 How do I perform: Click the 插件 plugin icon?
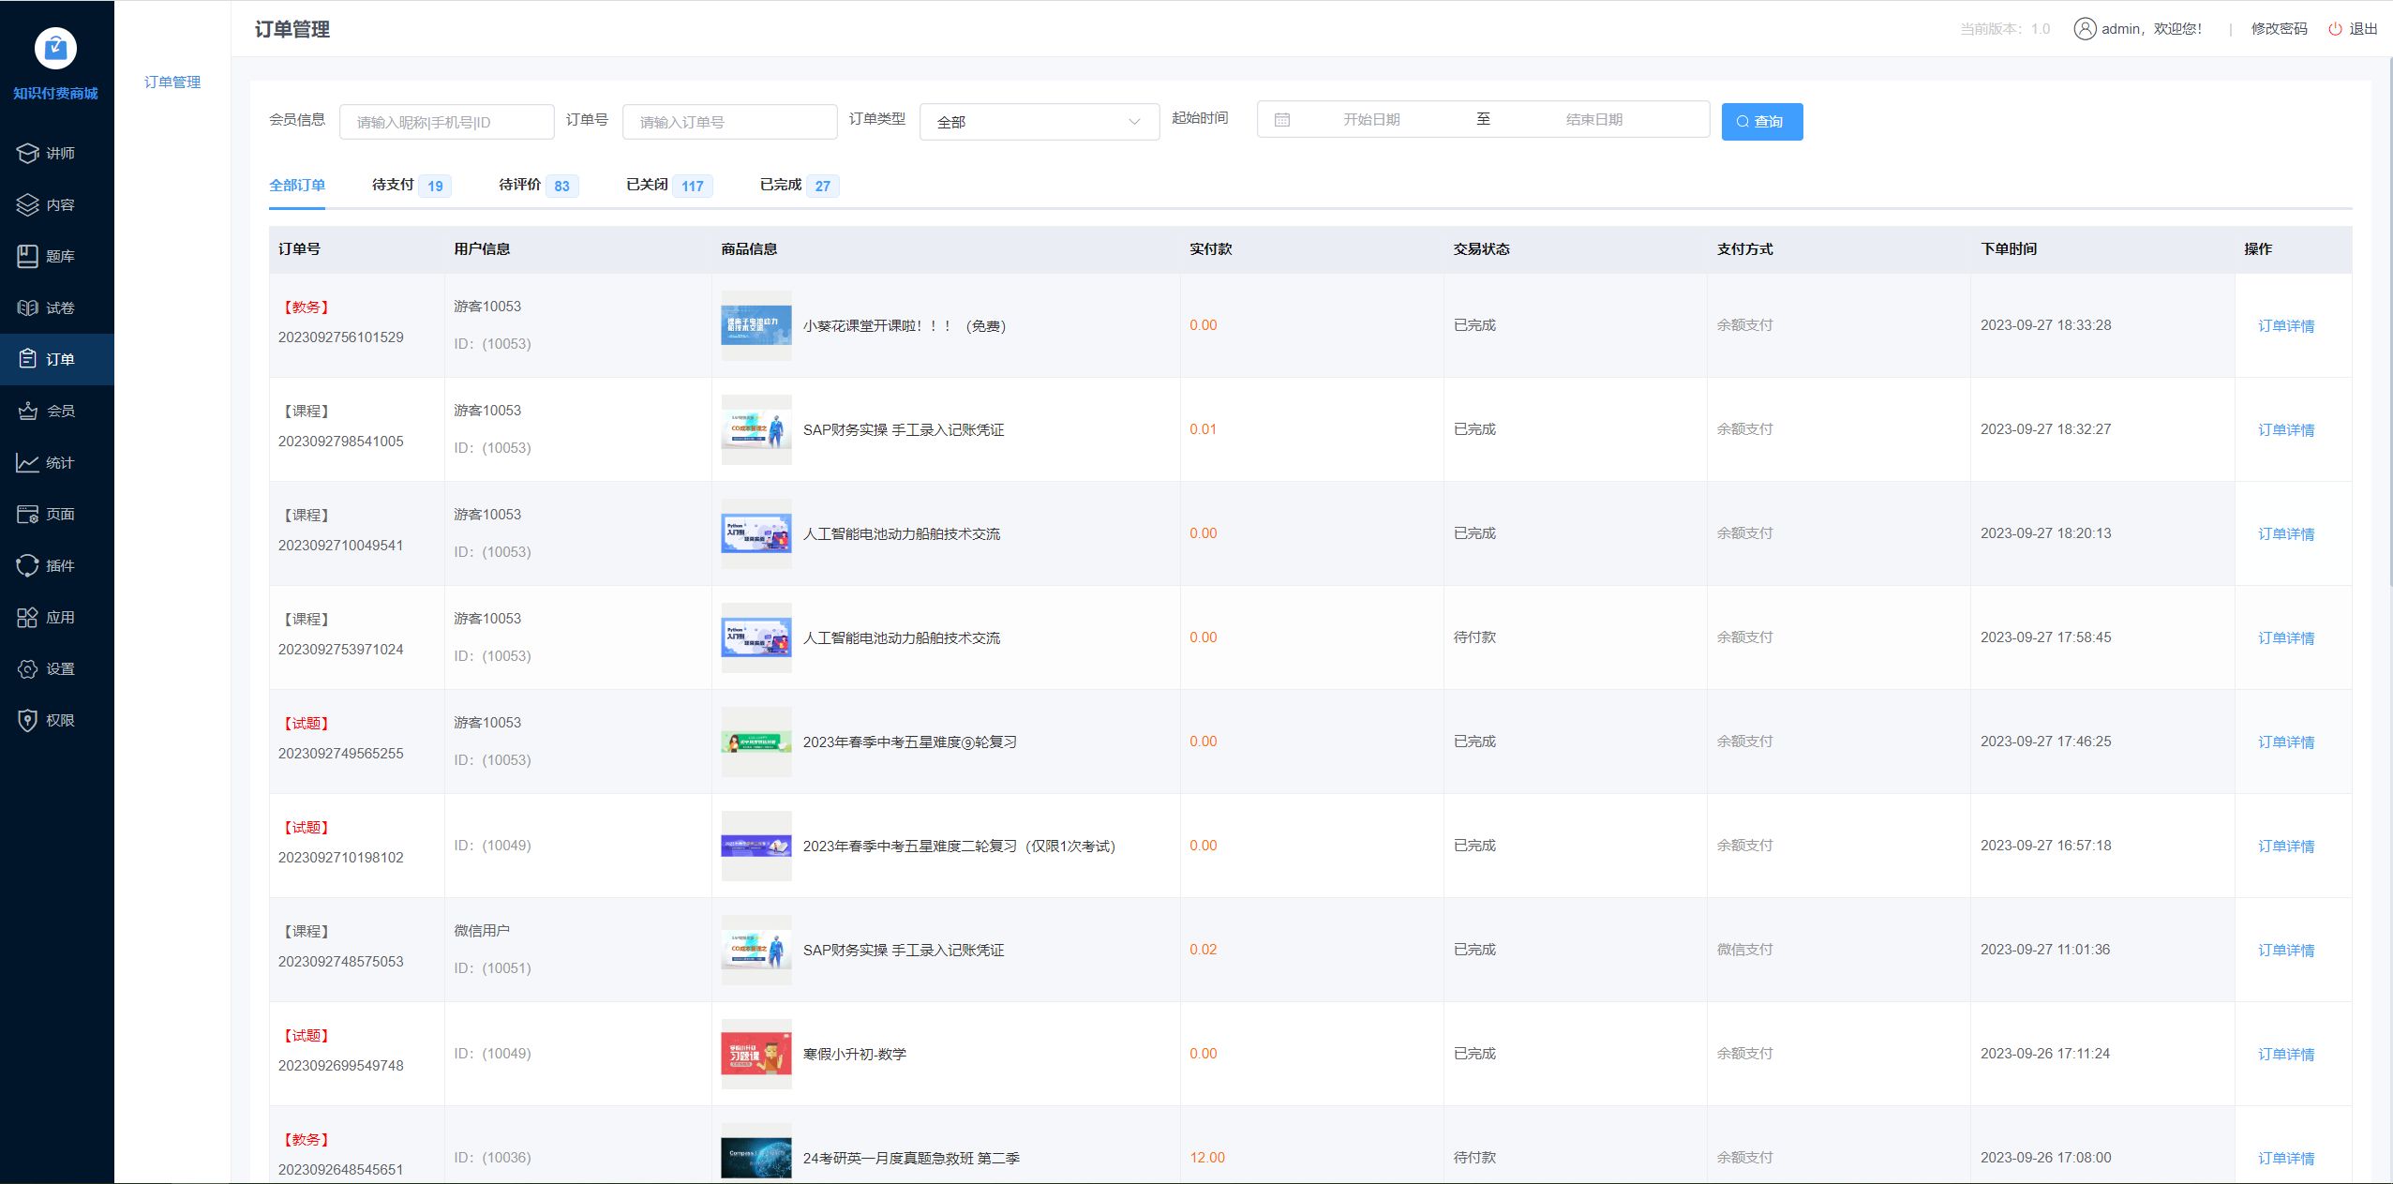pyautogui.click(x=28, y=565)
